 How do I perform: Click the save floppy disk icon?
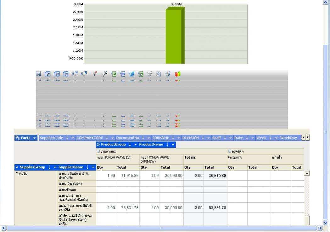pos(38,74)
